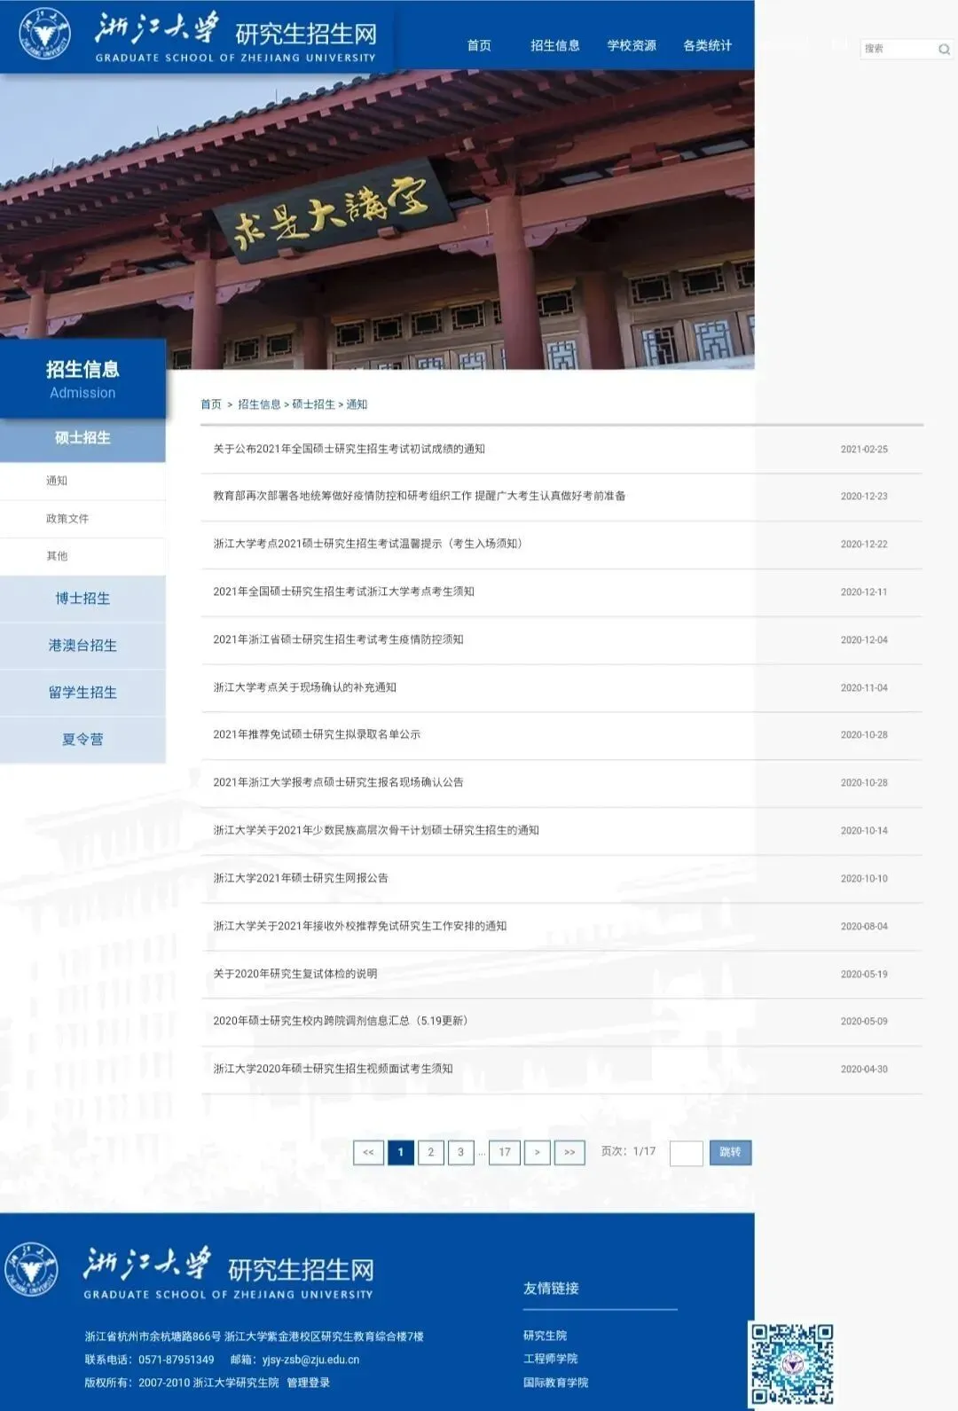Open footer link 国际教育学院
Viewport: 958px width, 1411px height.
555,1383
